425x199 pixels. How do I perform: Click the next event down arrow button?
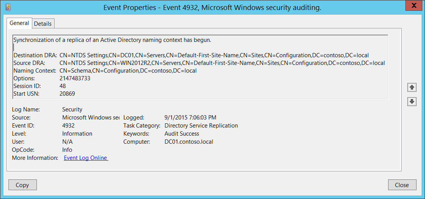412,101
